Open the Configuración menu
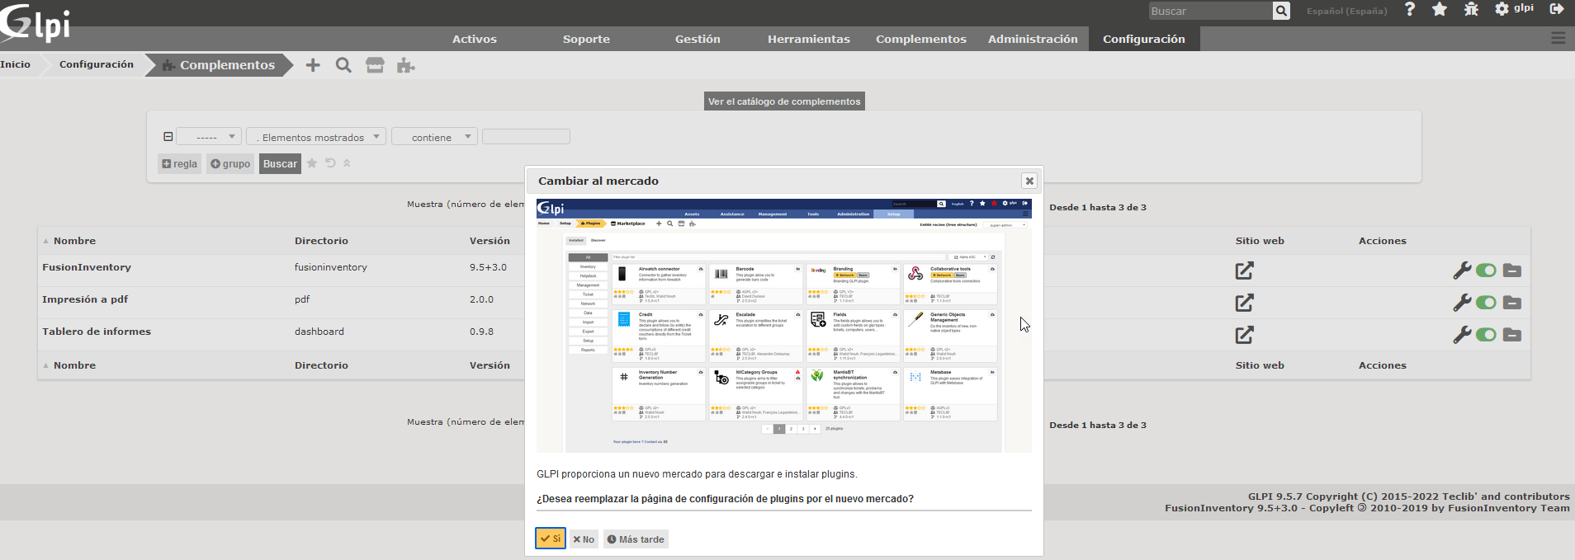The height and width of the screenshot is (560, 1575). point(1144,39)
